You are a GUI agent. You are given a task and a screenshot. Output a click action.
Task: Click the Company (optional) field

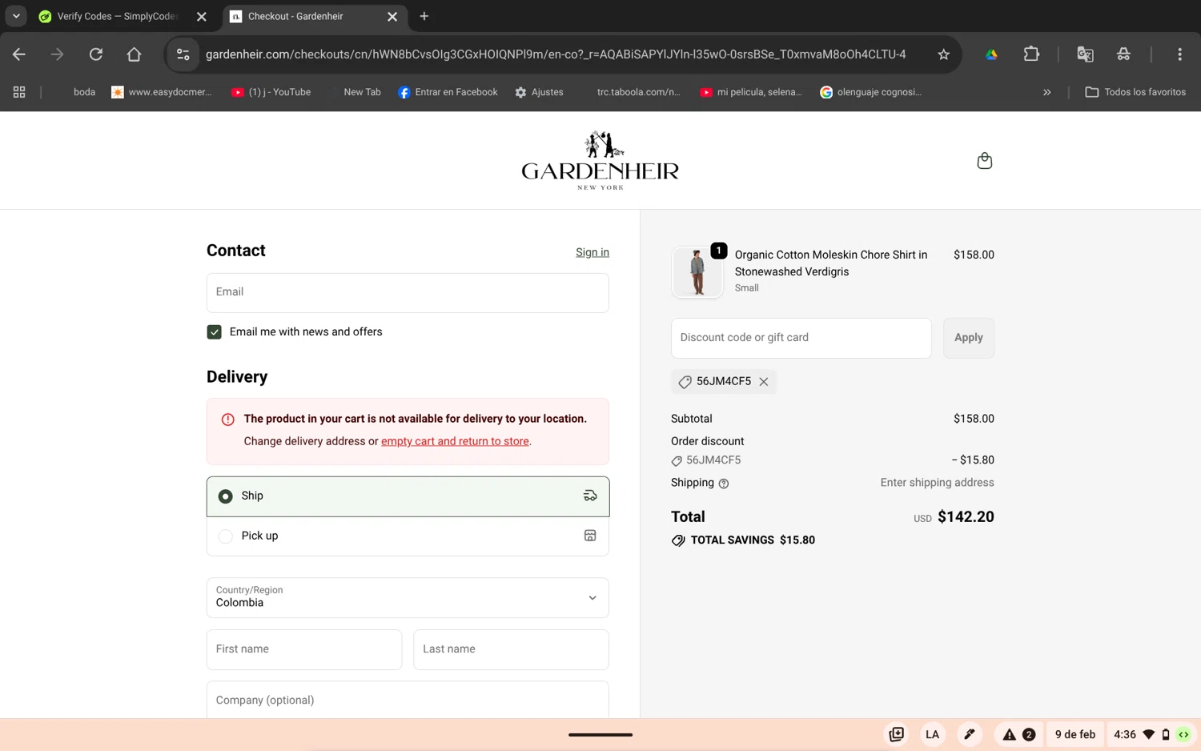(408, 700)
